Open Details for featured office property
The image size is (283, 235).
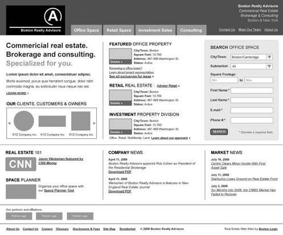(120, 62)
